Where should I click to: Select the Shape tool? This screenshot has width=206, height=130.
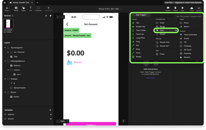pyautogui.click(x=23, y=9)
